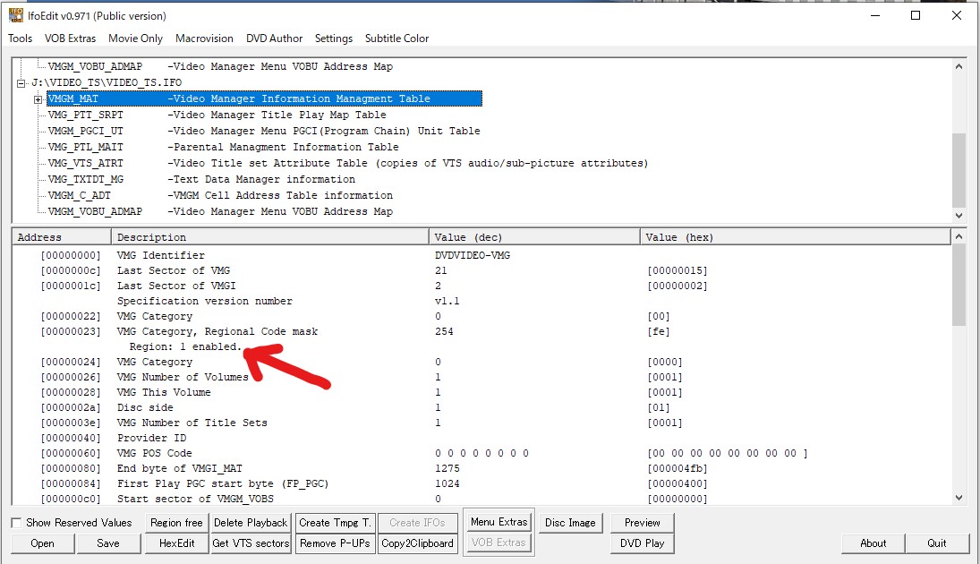Select the 'Region: 1 enabled.' line
The width and height of the screenshot is (980, 564).
coord(185,346)
